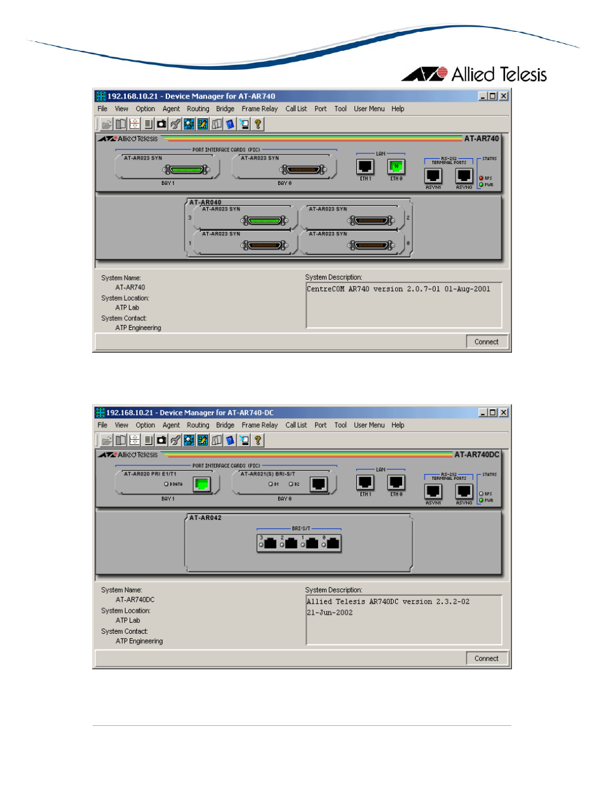This screenshot has width=606, height=785.
Task: Click the BDATA LED on the AT-AR020 card
Action: [166, 484]
